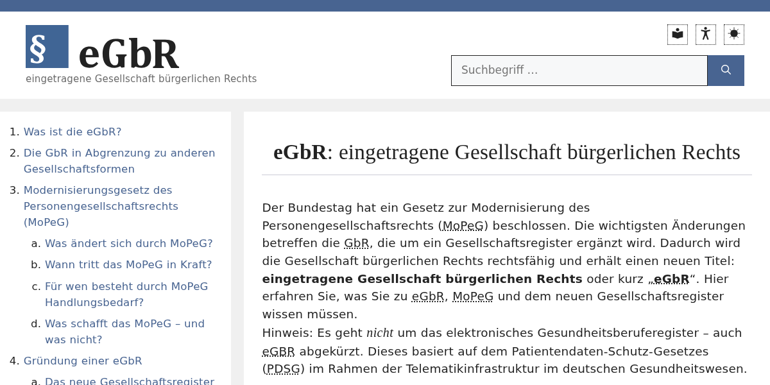
Task: Select 'Was ändert sich durch MoPeG?'
Action: coord(128,243)
